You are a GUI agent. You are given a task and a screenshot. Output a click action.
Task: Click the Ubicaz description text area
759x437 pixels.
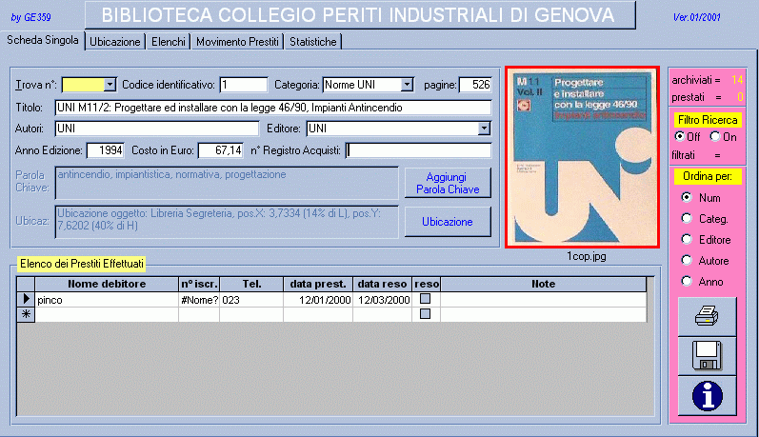[227, 222]
